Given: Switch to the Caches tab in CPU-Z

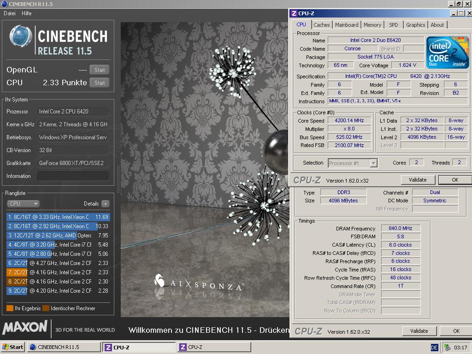Looking at the screenshot, I should tap(321, 25).
